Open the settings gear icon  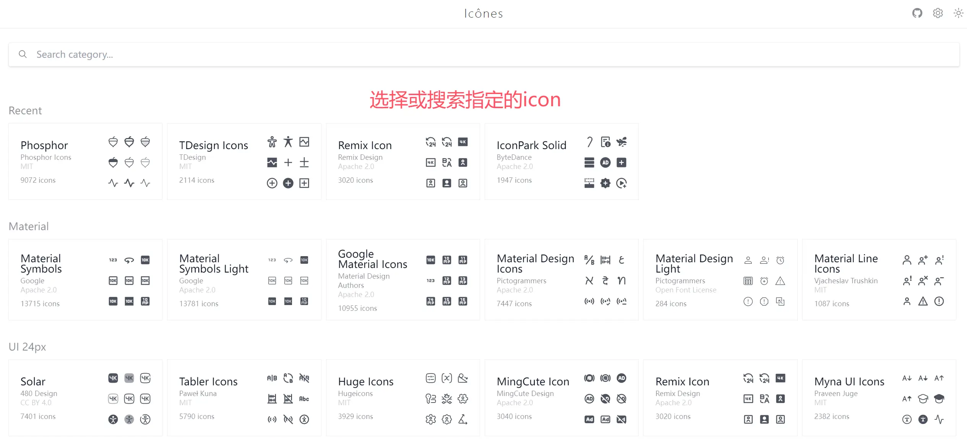tap(938, 13)
